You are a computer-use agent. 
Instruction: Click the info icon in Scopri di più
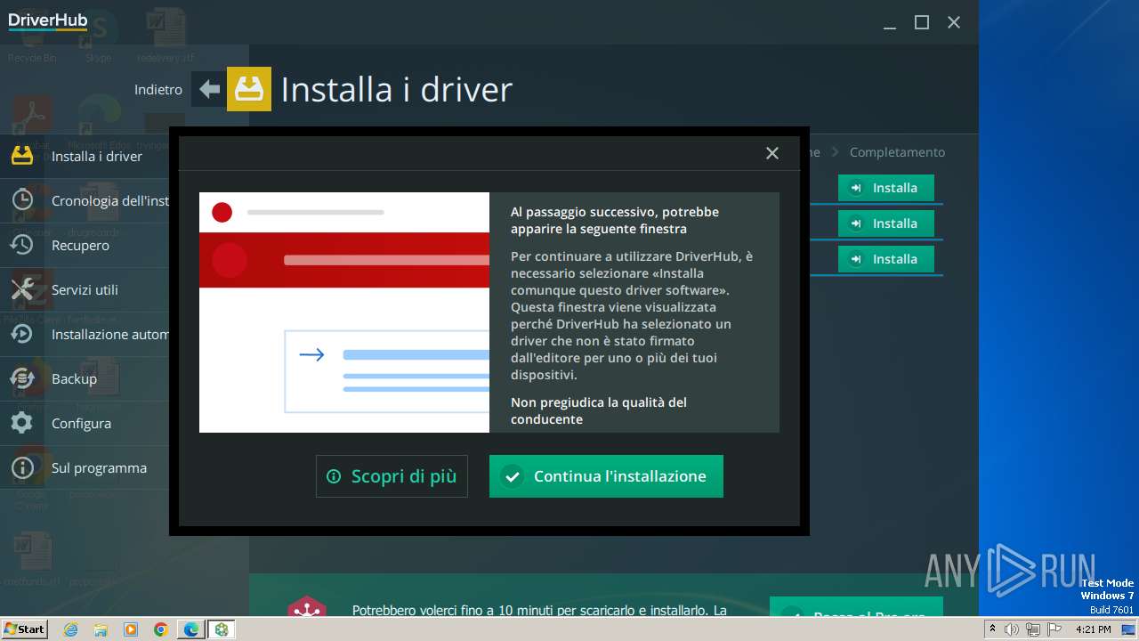[x=334, y=476]
